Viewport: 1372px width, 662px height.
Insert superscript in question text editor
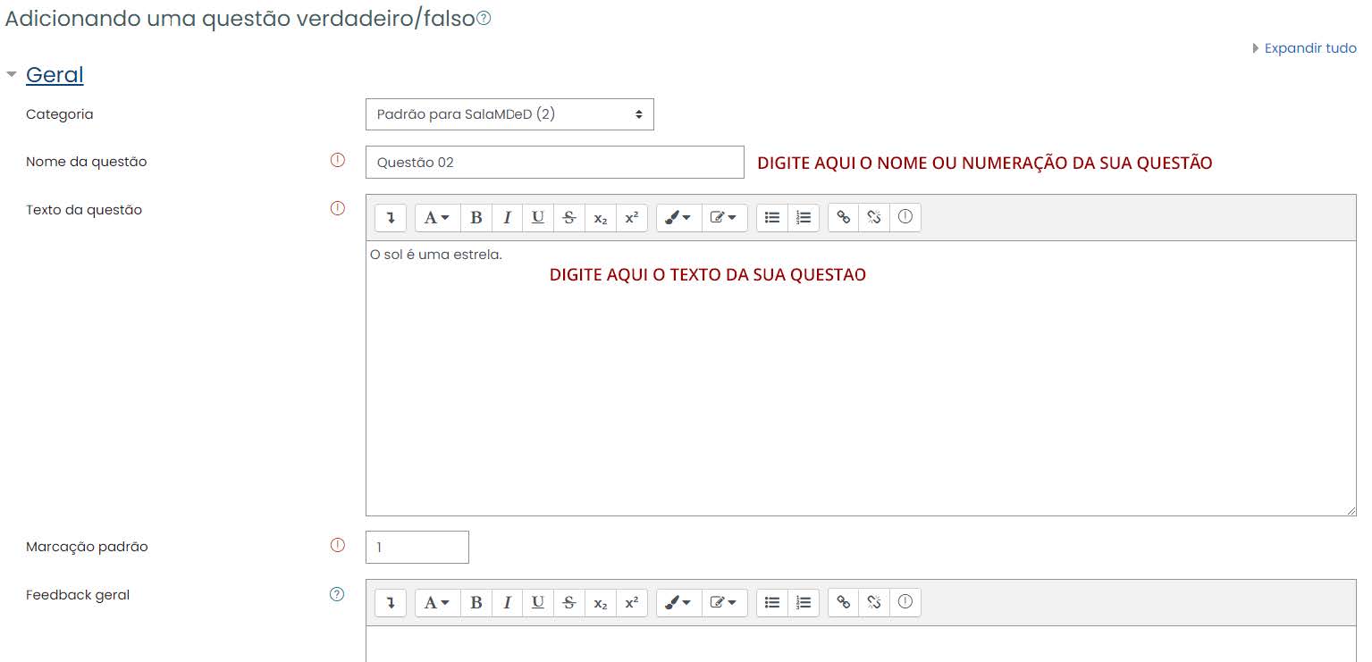[x=631, y=217]
